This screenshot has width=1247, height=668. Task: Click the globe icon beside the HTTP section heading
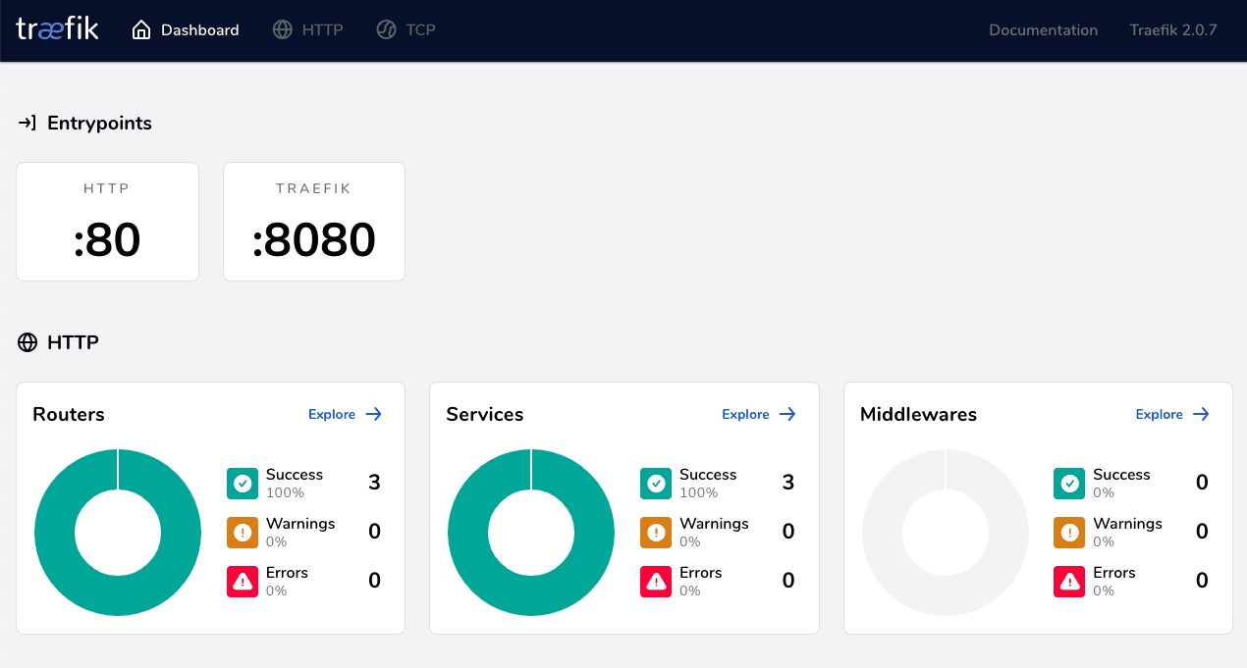click(x=26, y=341)
